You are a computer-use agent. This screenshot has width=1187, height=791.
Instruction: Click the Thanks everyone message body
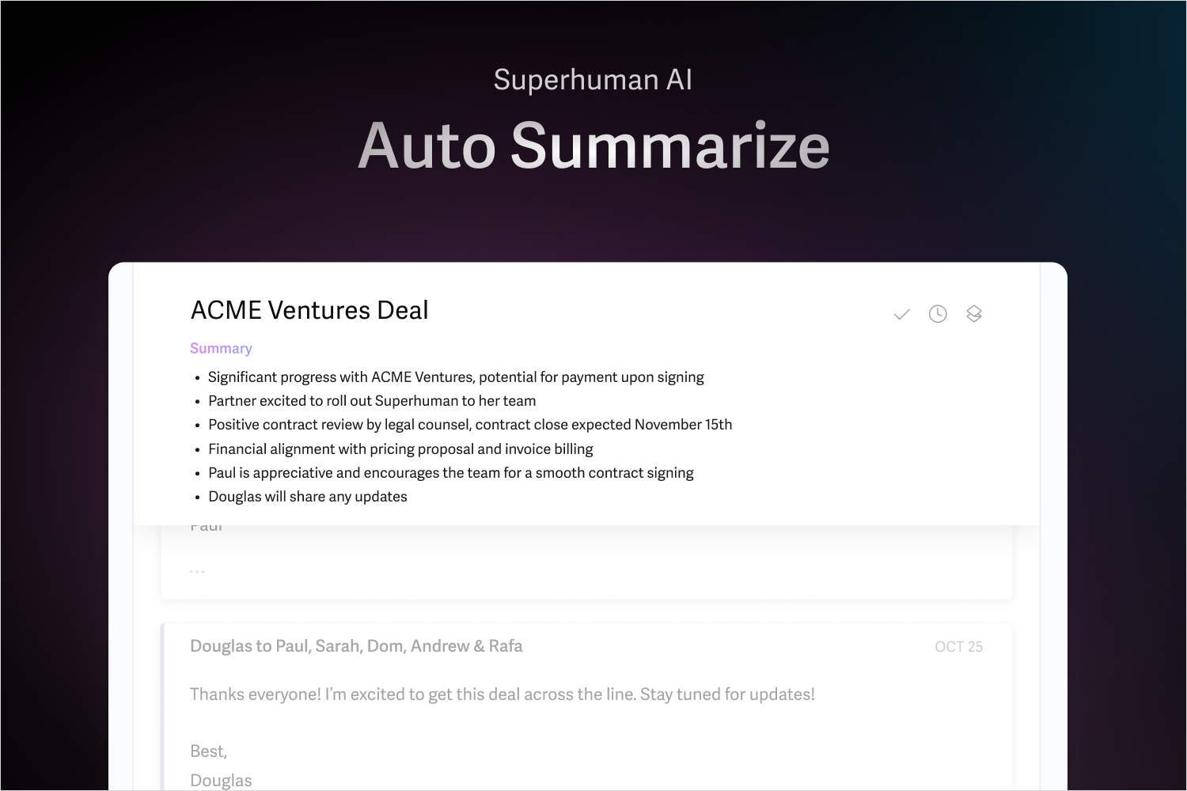pyautogui.click(x=501, y=694)
